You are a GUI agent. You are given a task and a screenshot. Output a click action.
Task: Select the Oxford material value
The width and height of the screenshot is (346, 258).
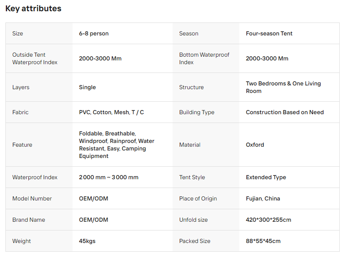tap(255, 145)
